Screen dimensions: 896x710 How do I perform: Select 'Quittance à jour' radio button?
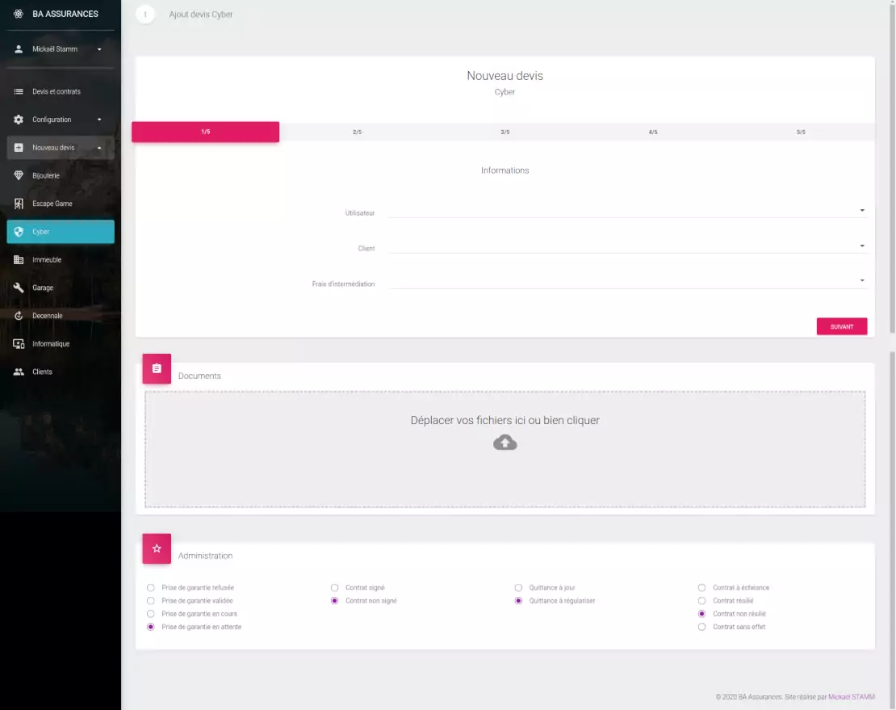pyautogui.click(x=519, y=588)
